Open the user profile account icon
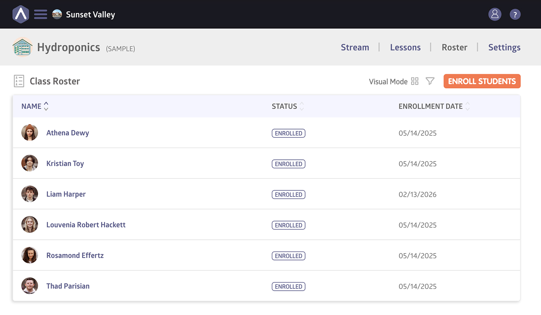 pyautogui.click(x=495, y=14)
